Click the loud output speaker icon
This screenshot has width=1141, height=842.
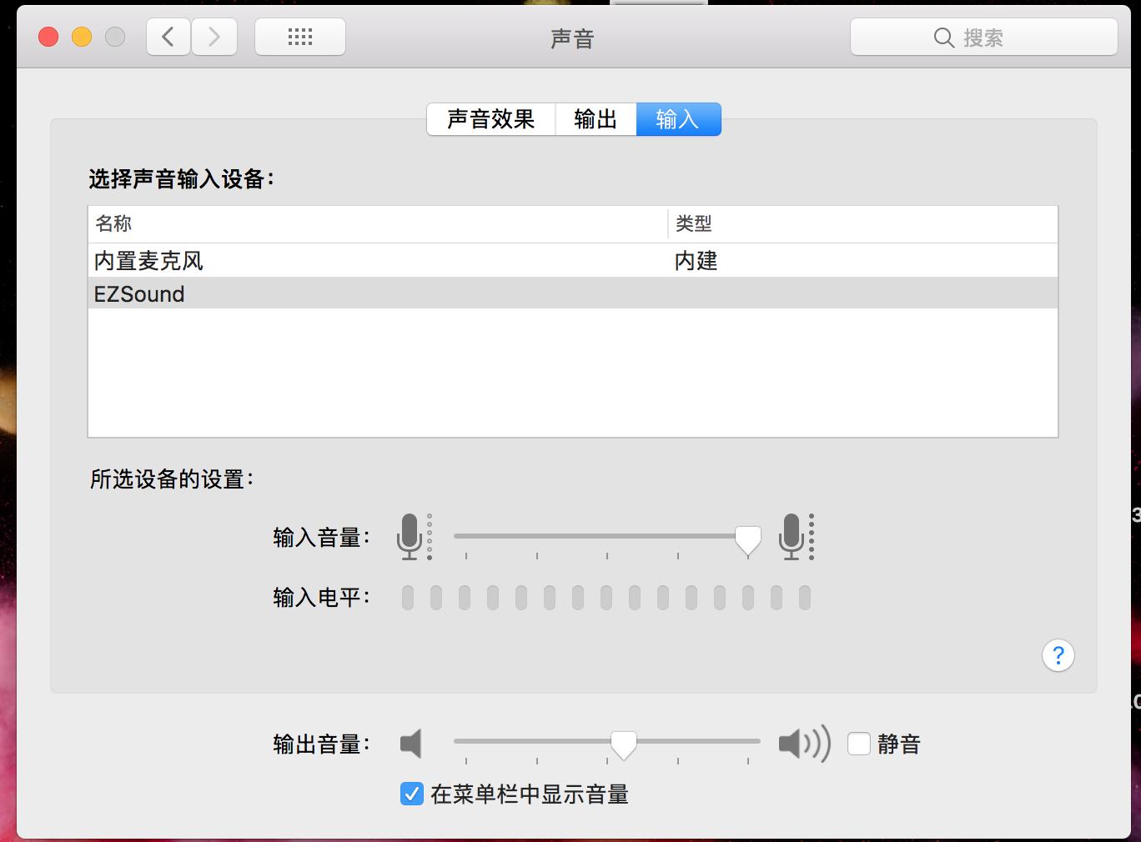click(x=802, y=744)
